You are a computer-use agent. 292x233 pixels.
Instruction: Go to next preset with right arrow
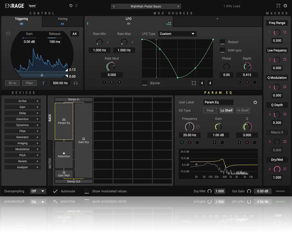point(178,7)
